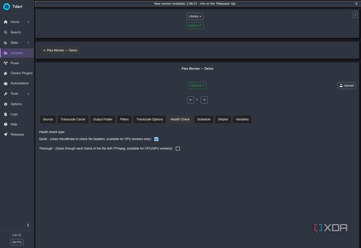361x248 pixels.
Task: Click the 'Plex Movies — Demo' heading
Action: [197, 69]
